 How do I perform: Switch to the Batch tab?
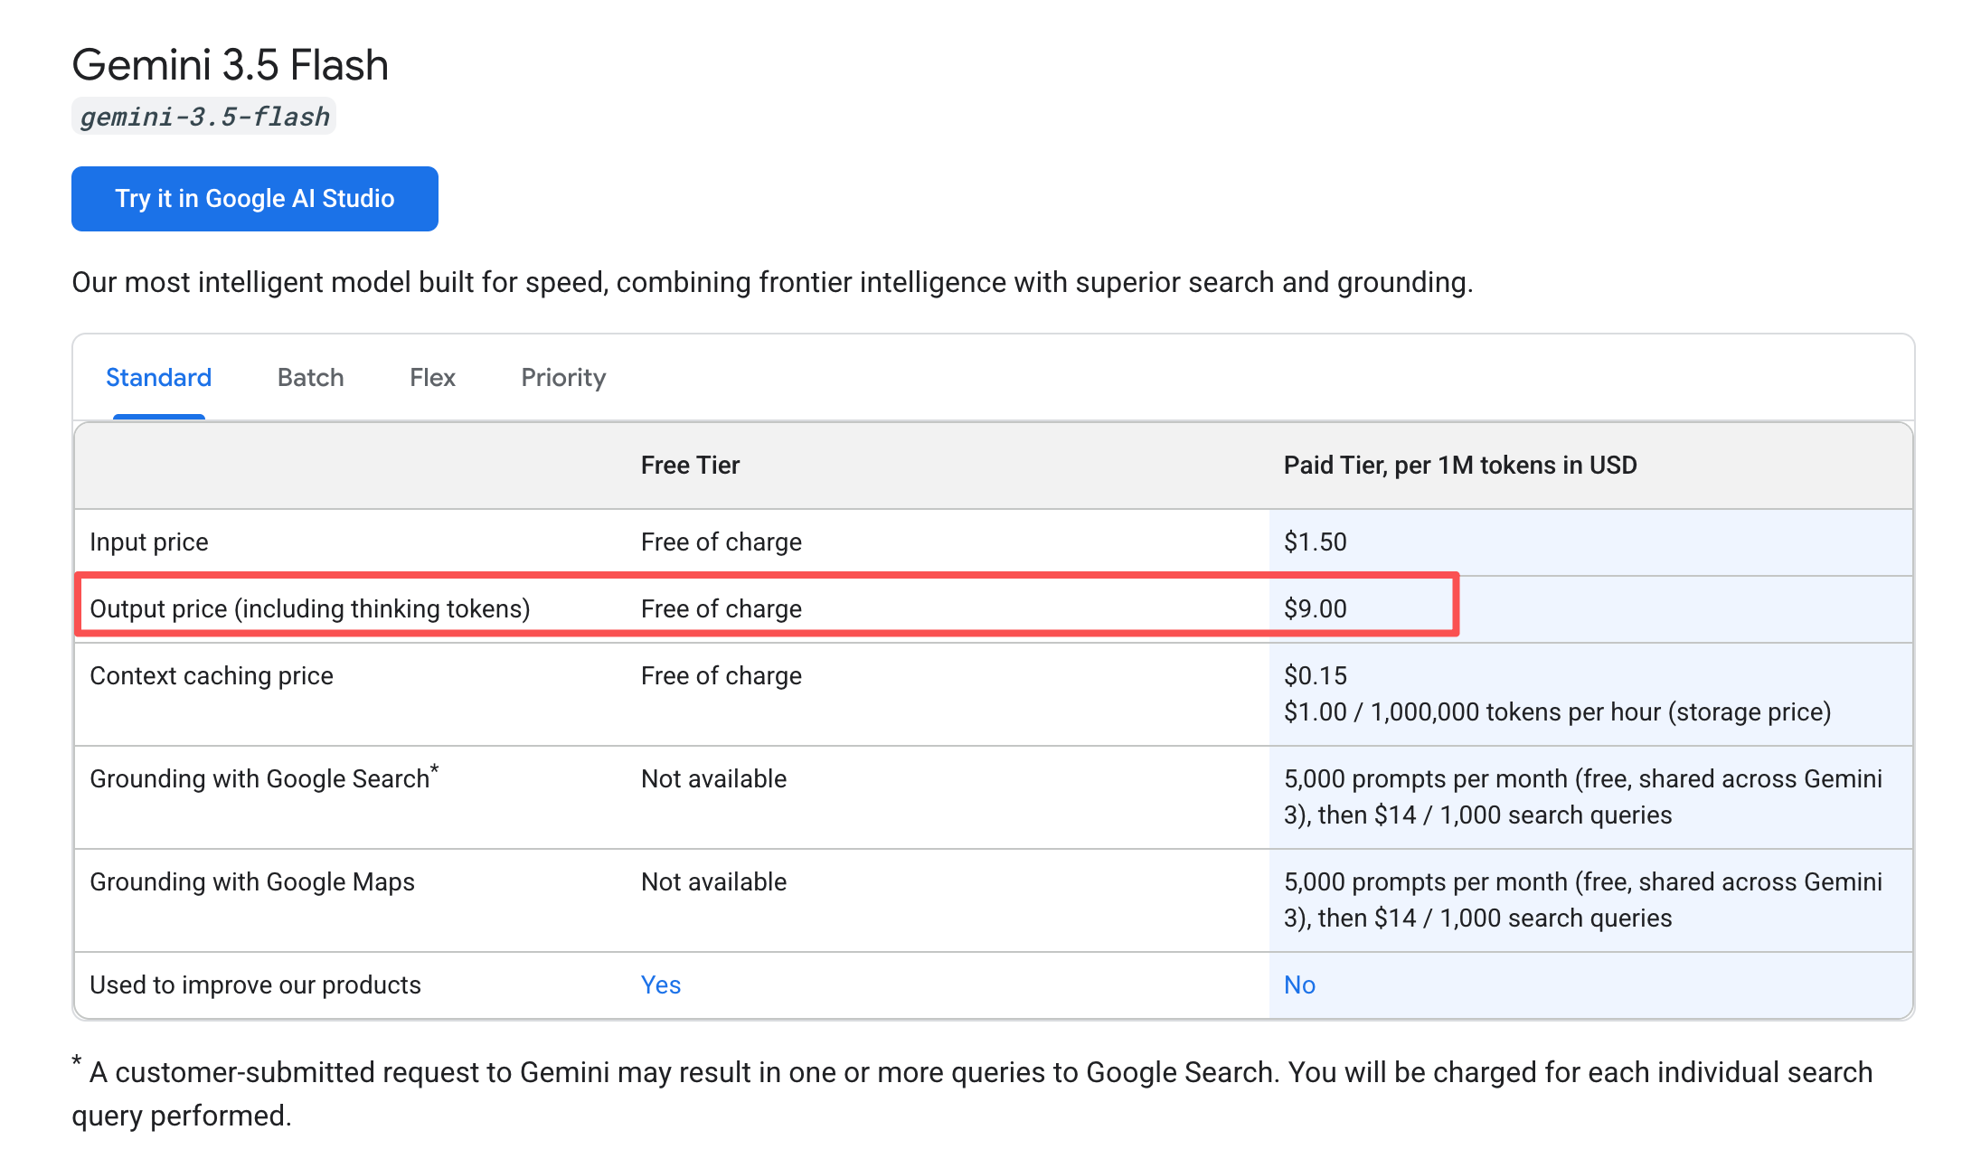click(x=310, y=377)
